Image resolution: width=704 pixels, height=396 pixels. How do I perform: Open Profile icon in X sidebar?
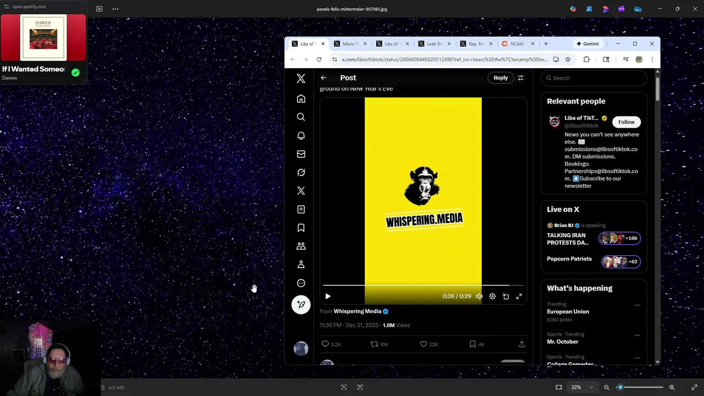[x=301, y=265]
